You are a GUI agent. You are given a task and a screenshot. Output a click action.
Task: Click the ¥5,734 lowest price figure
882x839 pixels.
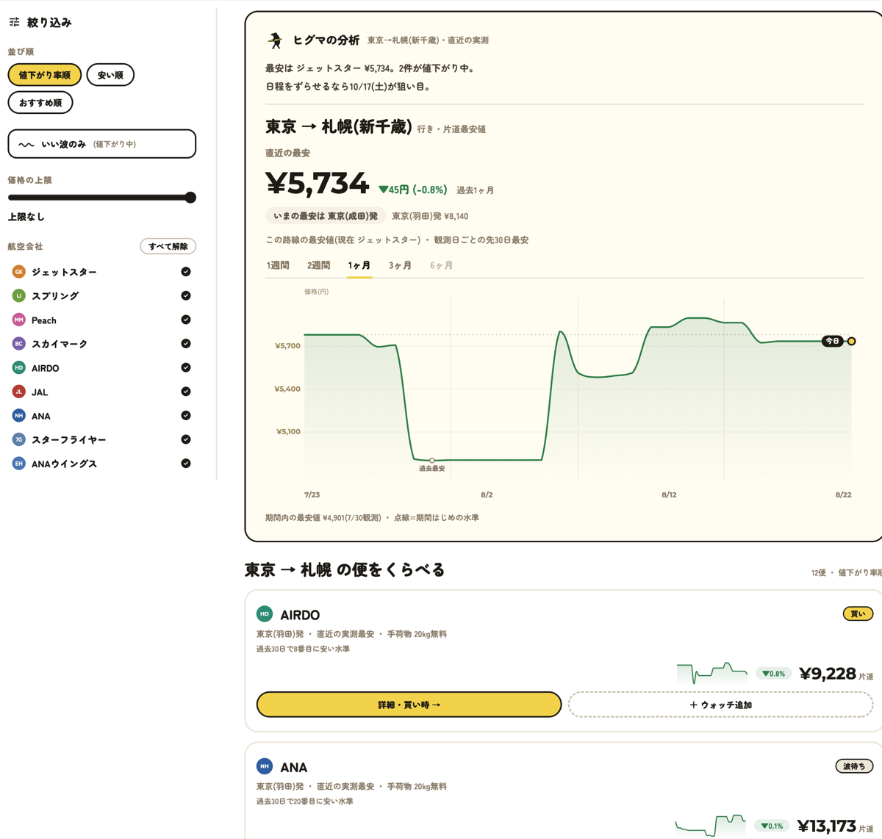click(x=317, y=184)
